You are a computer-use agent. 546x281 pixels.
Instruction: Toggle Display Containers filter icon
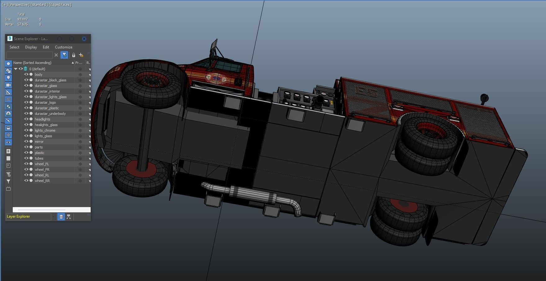coord(8,128)
